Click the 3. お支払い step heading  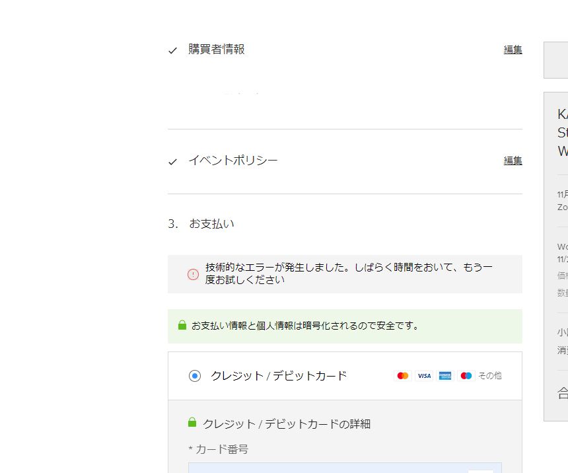[x=201, y=224]
